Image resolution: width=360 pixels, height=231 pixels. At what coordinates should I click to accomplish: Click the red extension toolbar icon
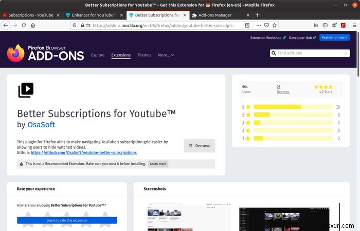[x=343, y=25]
